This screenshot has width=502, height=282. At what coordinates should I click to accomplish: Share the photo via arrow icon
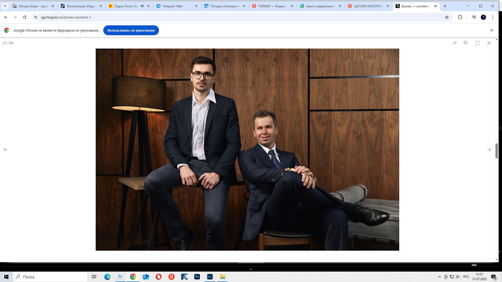click(x=454, y=43)
